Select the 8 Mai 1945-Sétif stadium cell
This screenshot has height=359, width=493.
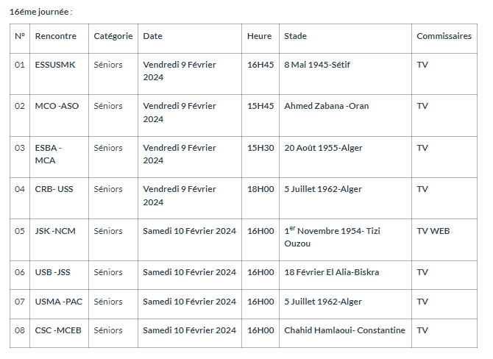(x=317, y=65)
